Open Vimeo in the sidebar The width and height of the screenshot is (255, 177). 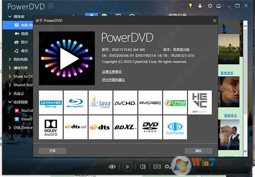pos(23,119)
